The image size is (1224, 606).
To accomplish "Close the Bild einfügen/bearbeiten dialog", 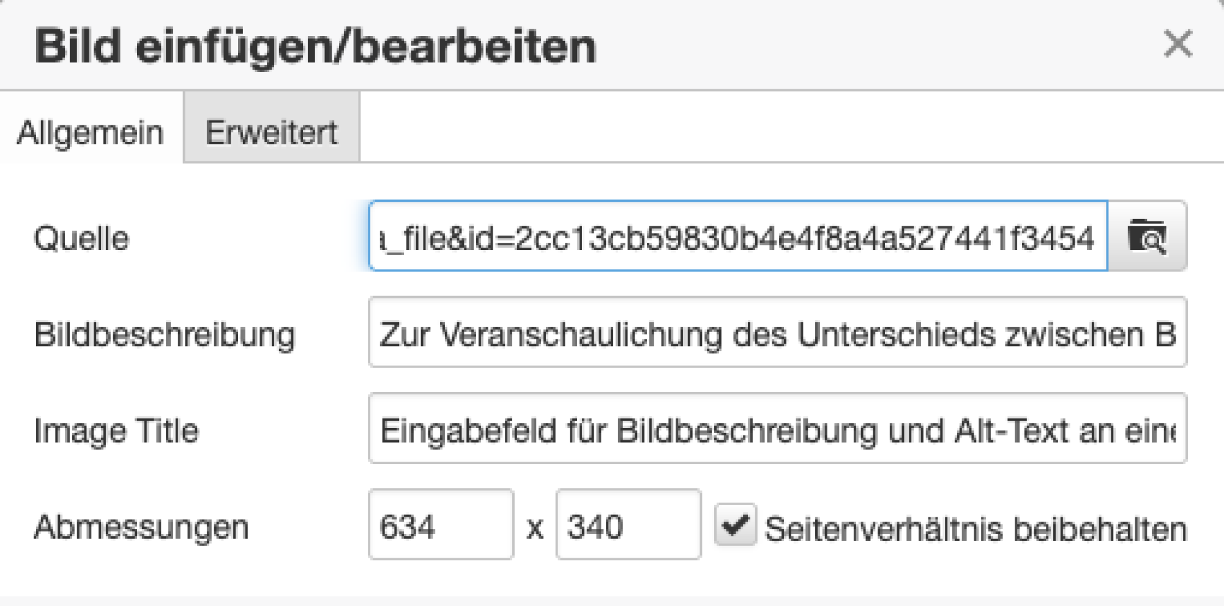I will 1178,44.
